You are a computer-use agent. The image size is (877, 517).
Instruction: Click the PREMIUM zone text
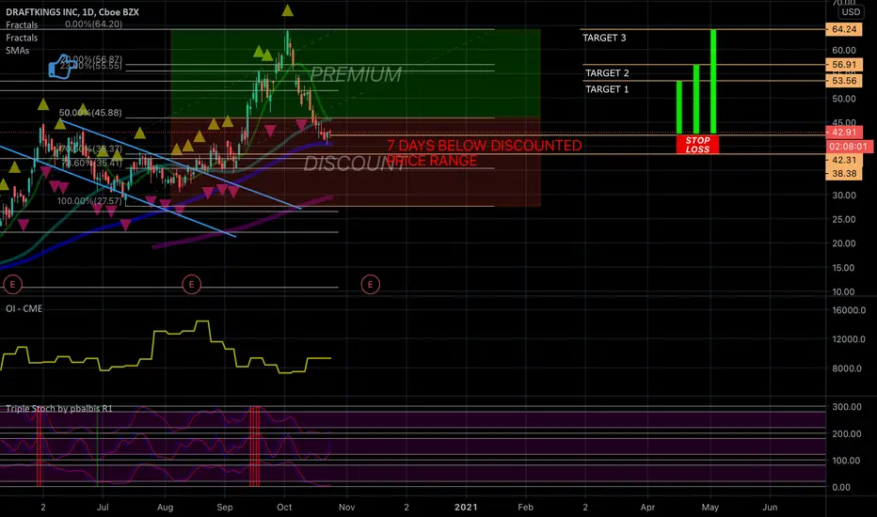tap(356, 73)
